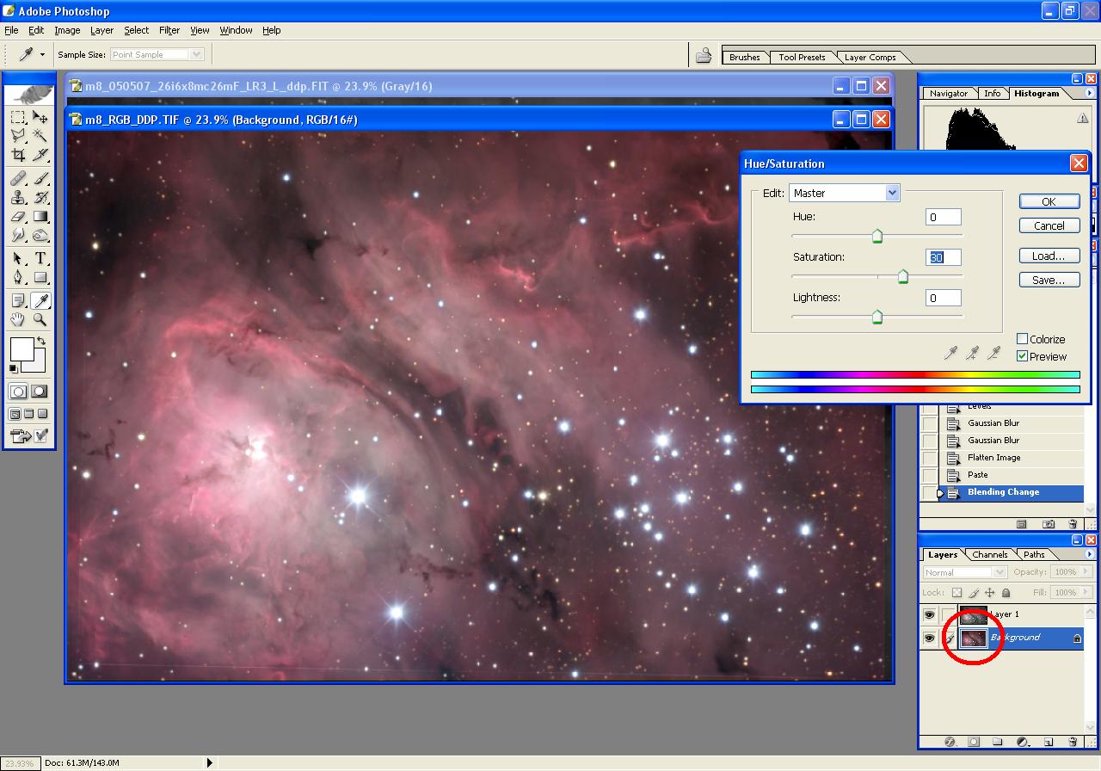Enable the Colorize checkbox

point(1022,339)
